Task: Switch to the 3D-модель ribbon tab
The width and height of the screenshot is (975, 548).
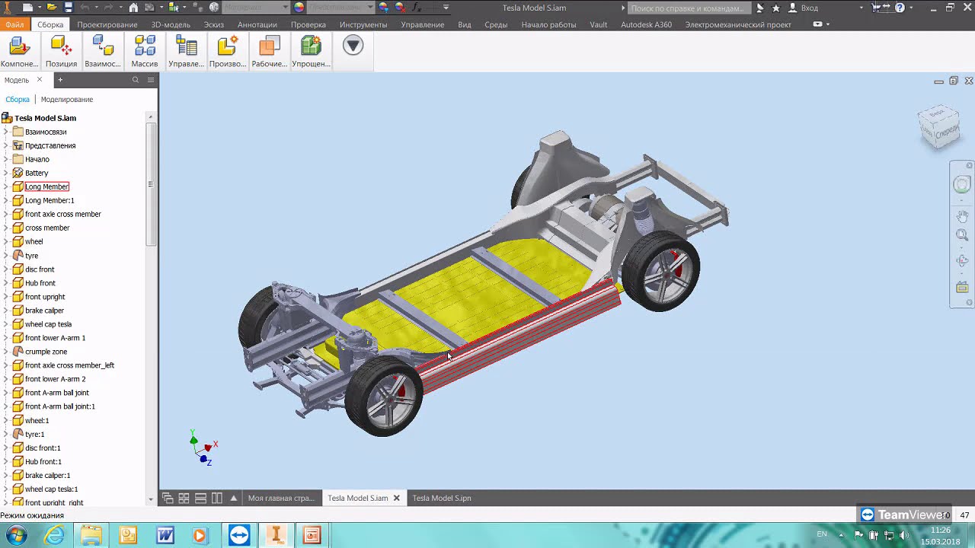Action: 171,24
